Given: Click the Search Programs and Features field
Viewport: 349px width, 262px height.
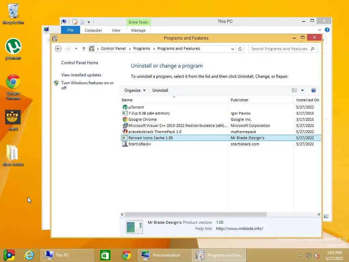Looking at the screenshot, I should [283, 49].
